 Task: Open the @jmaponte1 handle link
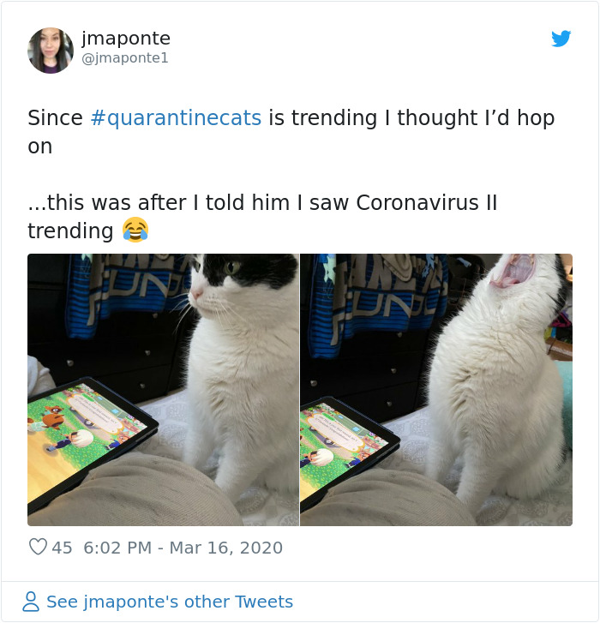(125, 58)
